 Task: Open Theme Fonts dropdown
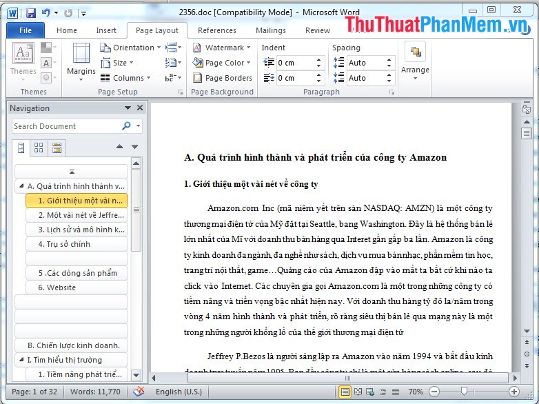pyautogui.click(x=48, y=63)
